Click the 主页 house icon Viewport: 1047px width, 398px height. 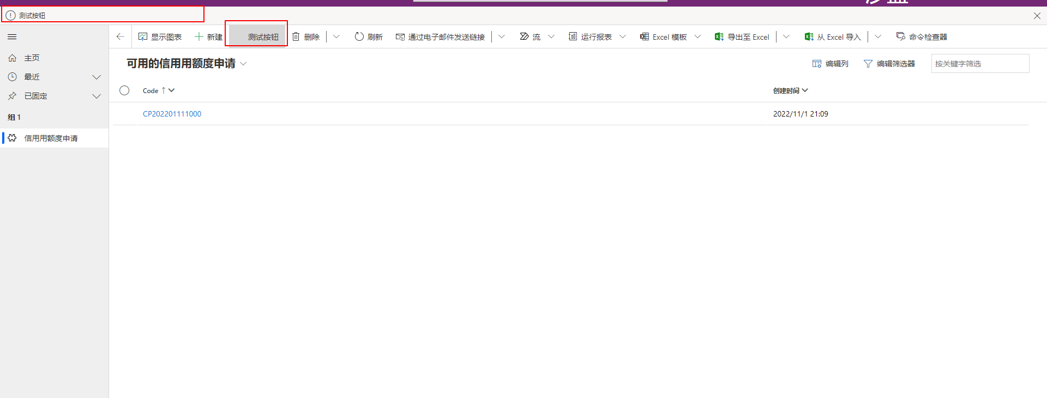pyautogui.click(x=13, y=58)
